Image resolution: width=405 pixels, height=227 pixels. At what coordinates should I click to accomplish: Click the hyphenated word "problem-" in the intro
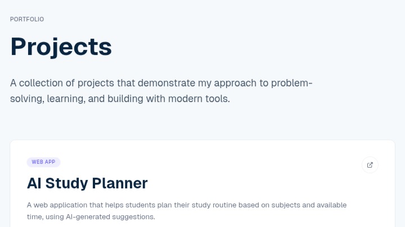coord(291,83)
